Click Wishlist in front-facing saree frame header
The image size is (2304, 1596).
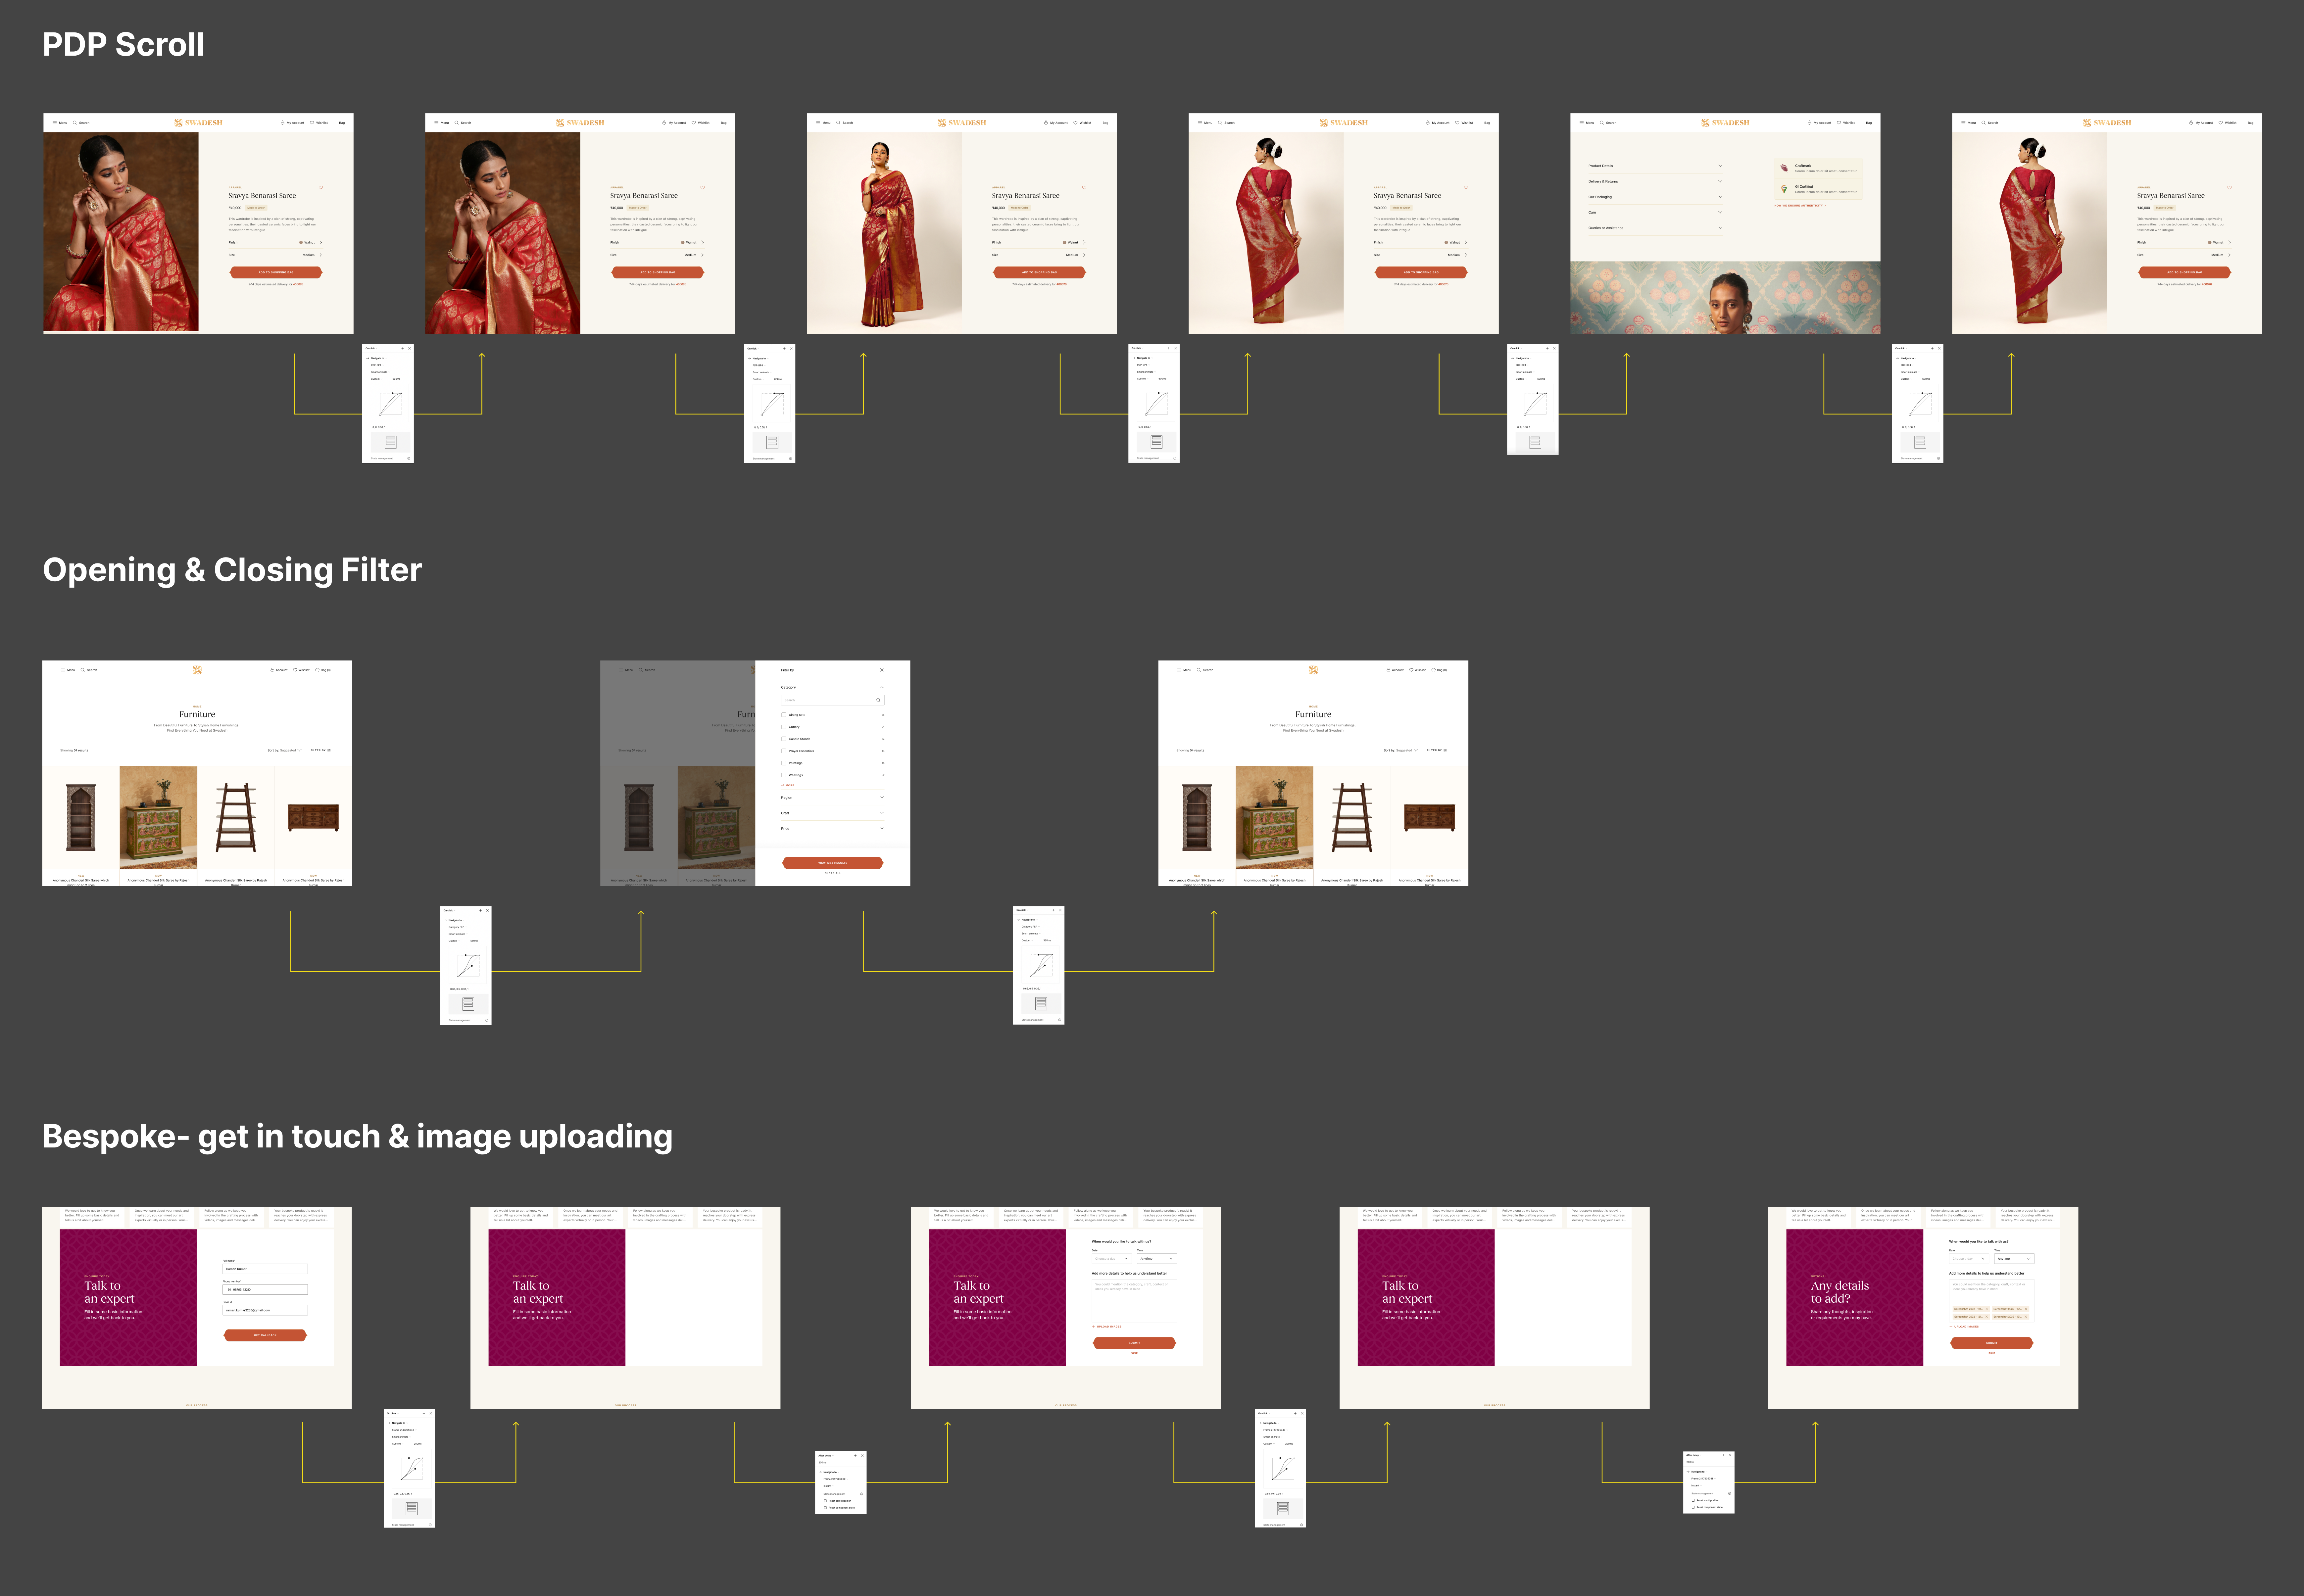(x=1083, y=123)
